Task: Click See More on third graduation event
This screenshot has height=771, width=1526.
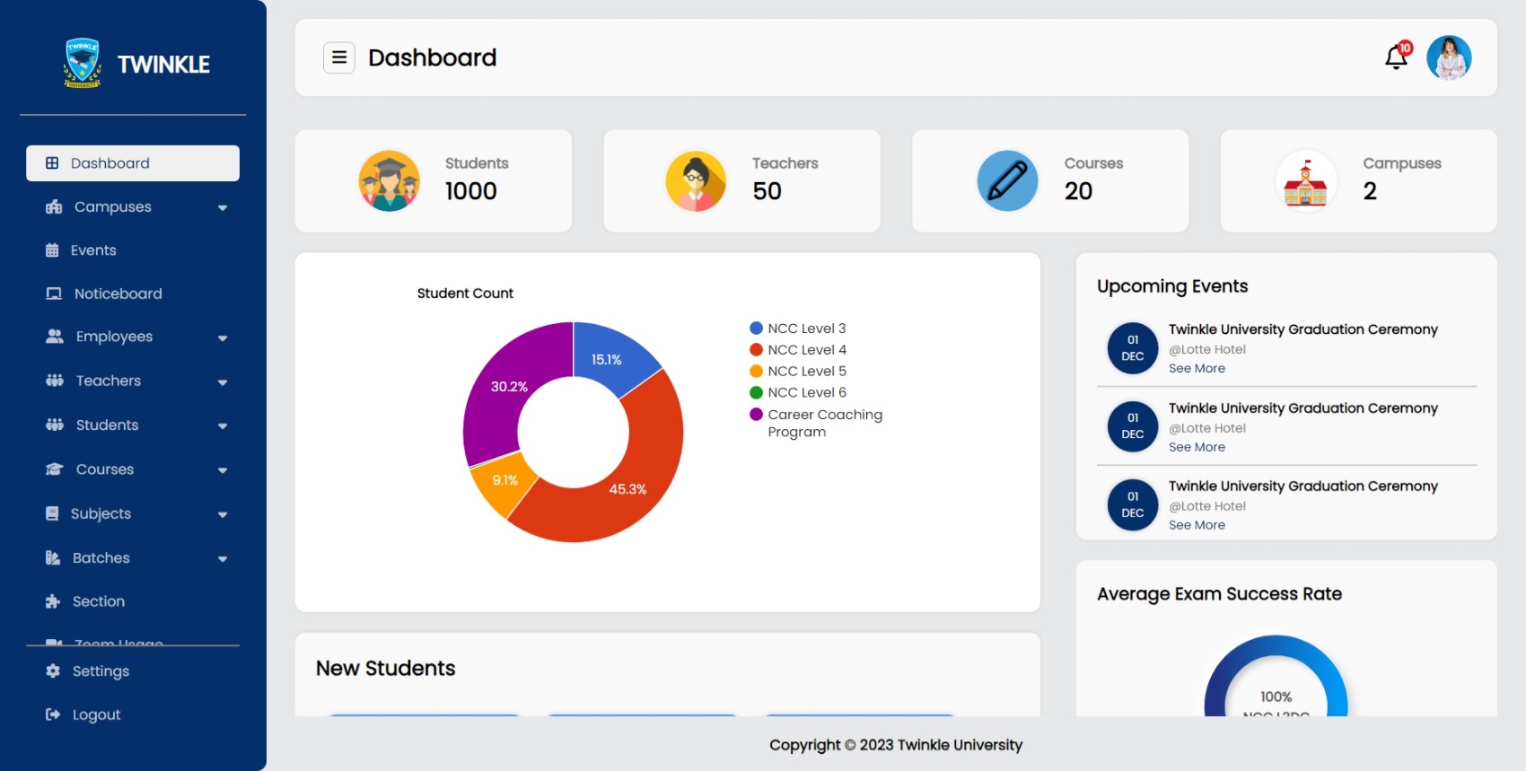Action: (1197, 525)
